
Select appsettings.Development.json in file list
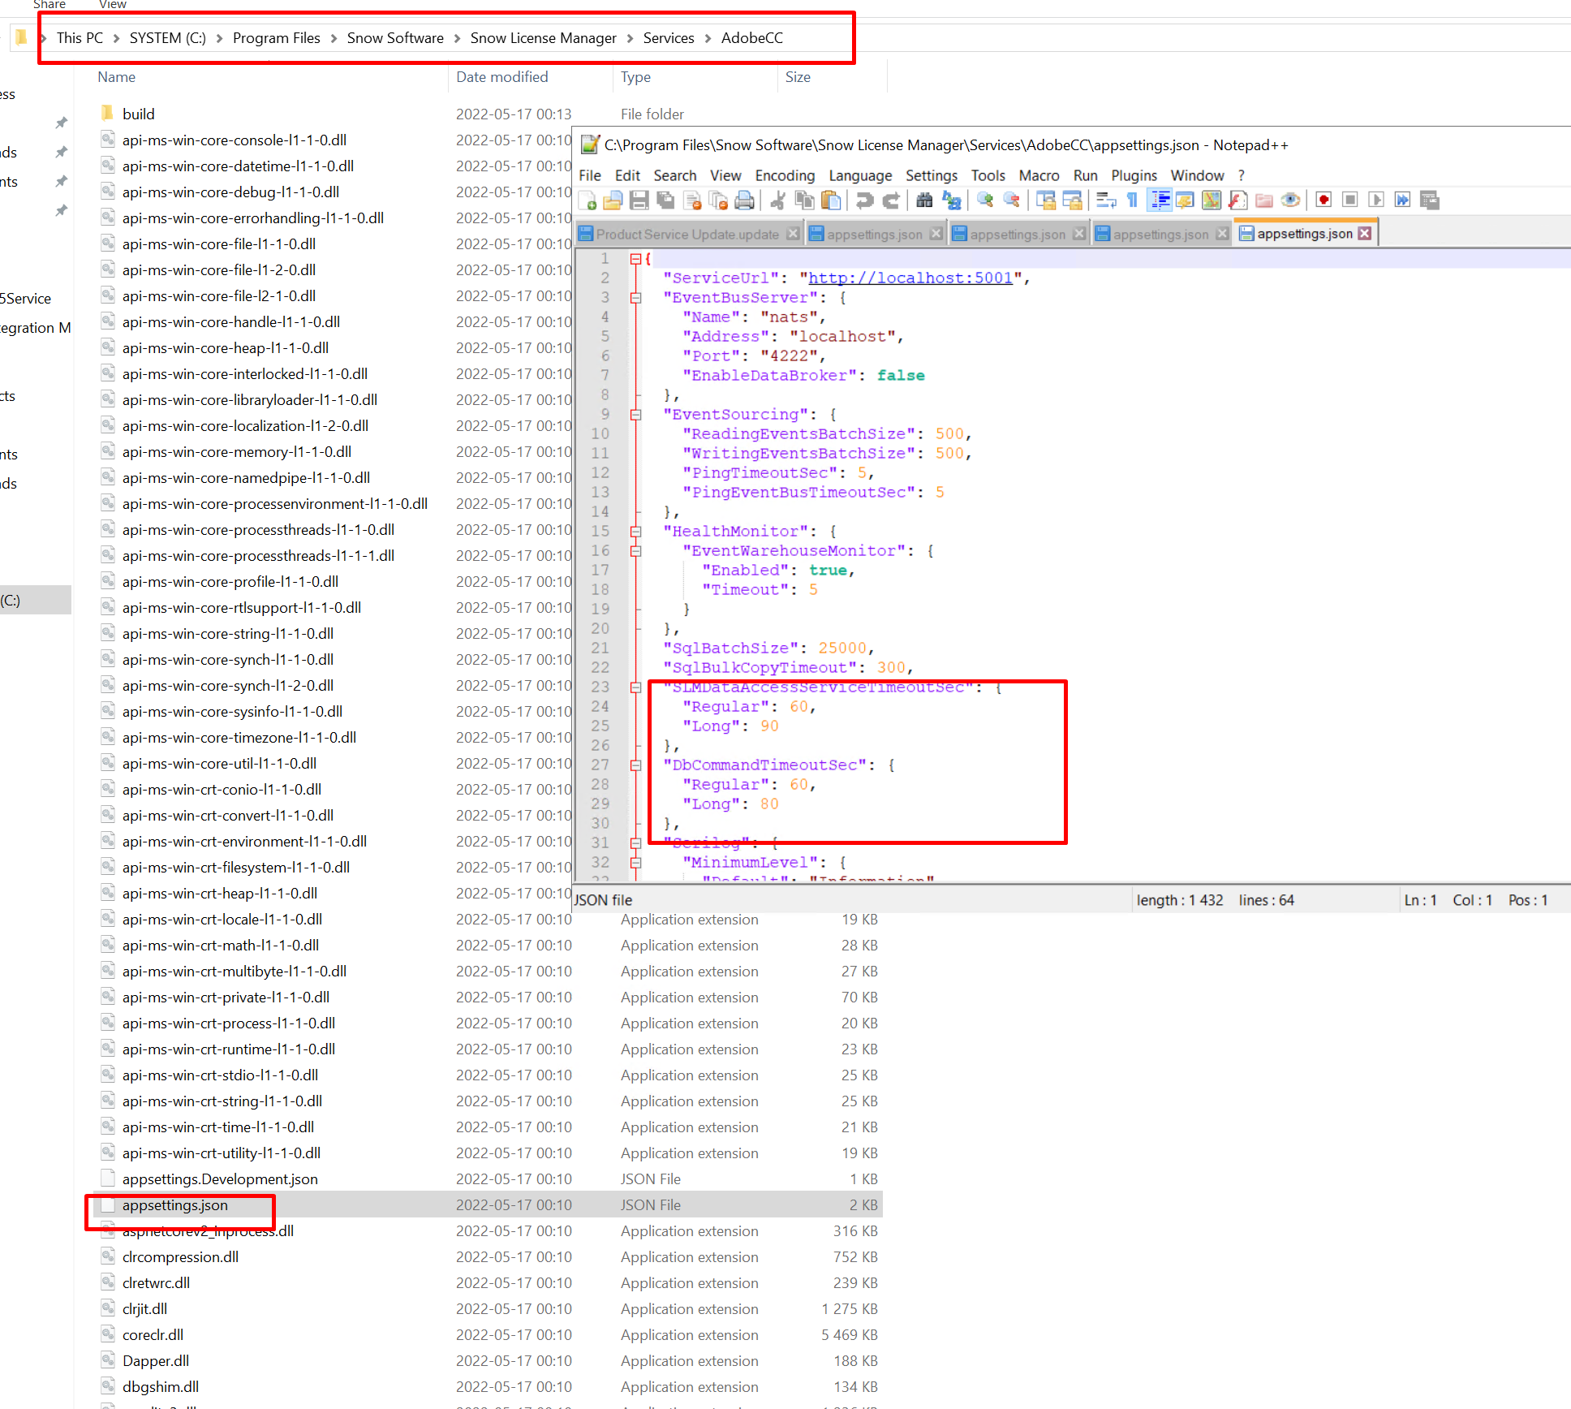tap(220, 1179)
